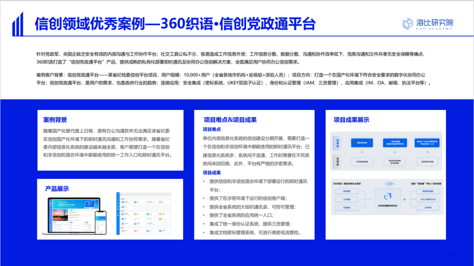Click the 海比研究院 HAP Academy logo
474x266 pixels.
(428, 24)
